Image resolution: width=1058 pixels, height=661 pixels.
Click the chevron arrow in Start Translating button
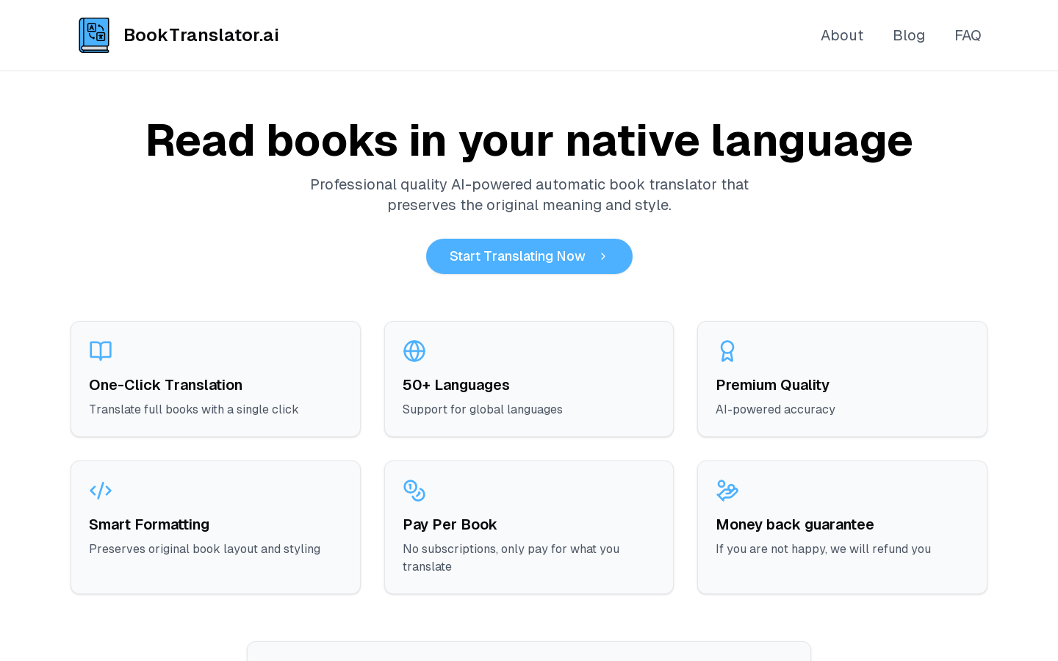(x=603, y=256)
